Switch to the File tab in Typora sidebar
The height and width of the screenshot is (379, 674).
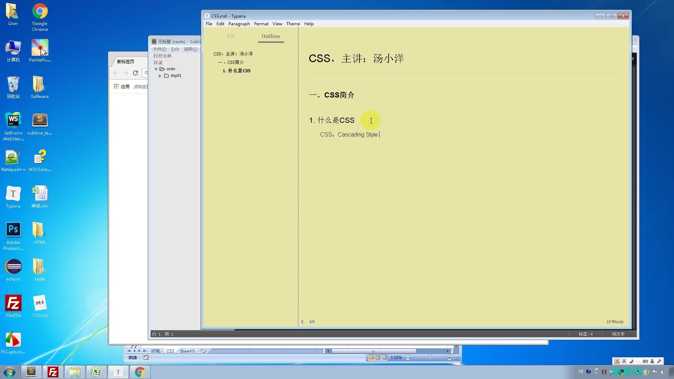[231, 36]
